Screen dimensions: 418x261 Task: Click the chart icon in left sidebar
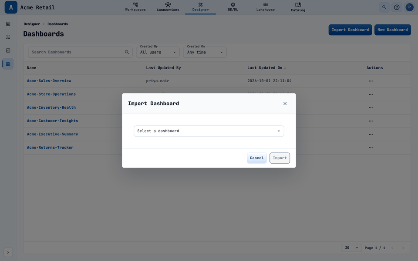pyautogui.click(x=8, y=50)
